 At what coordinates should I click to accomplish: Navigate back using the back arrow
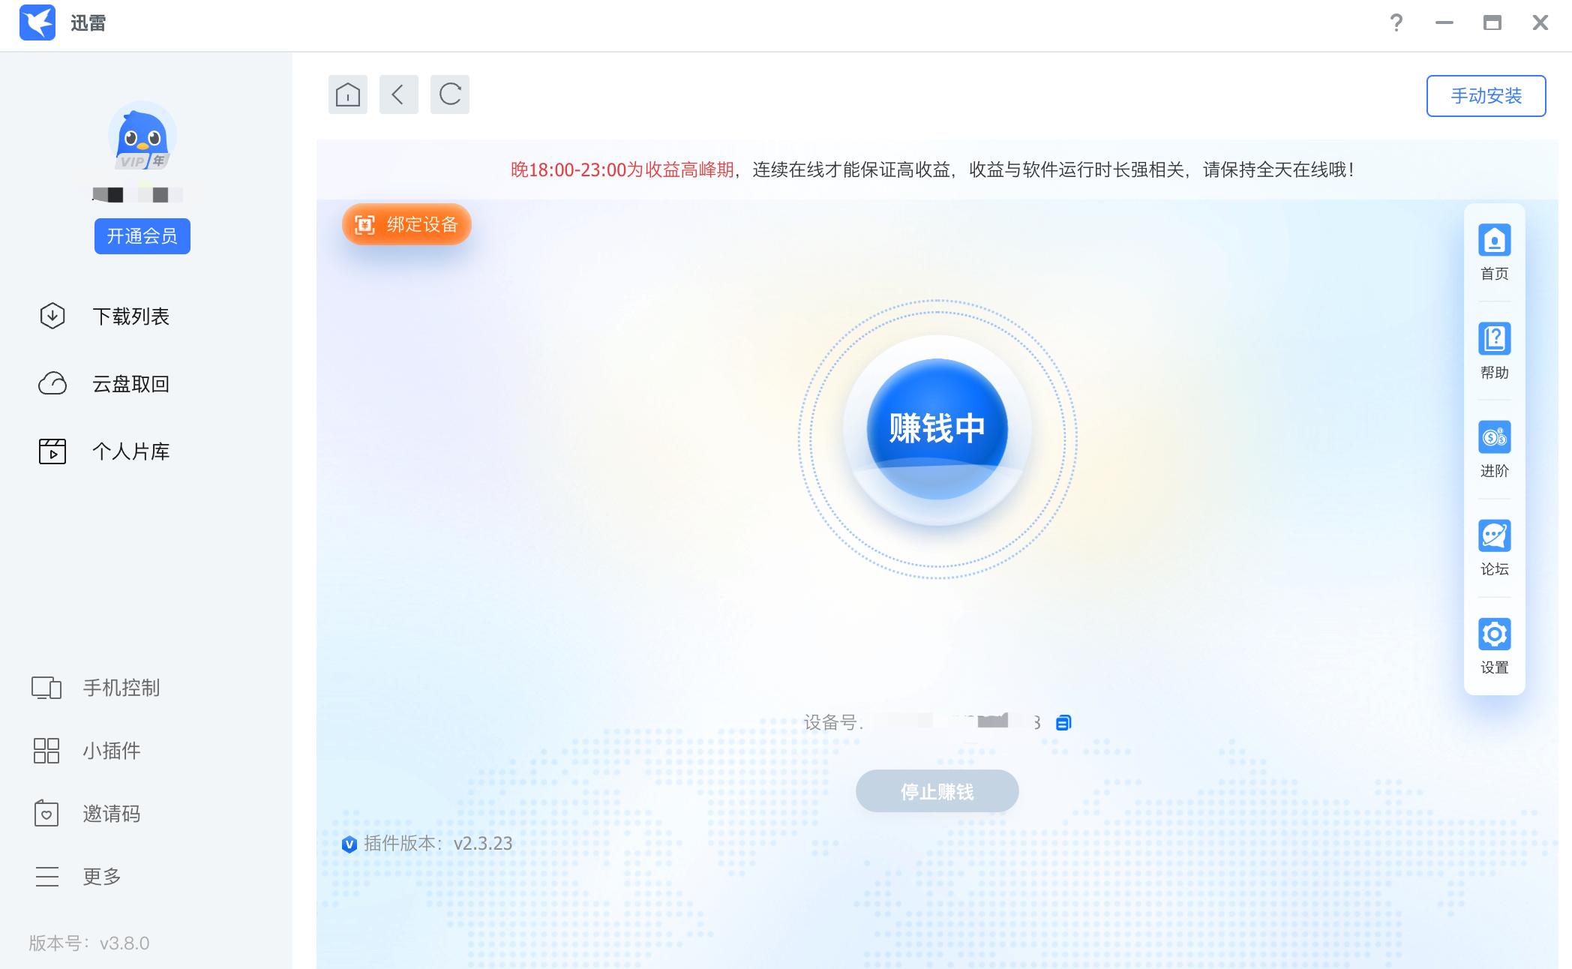398,94
